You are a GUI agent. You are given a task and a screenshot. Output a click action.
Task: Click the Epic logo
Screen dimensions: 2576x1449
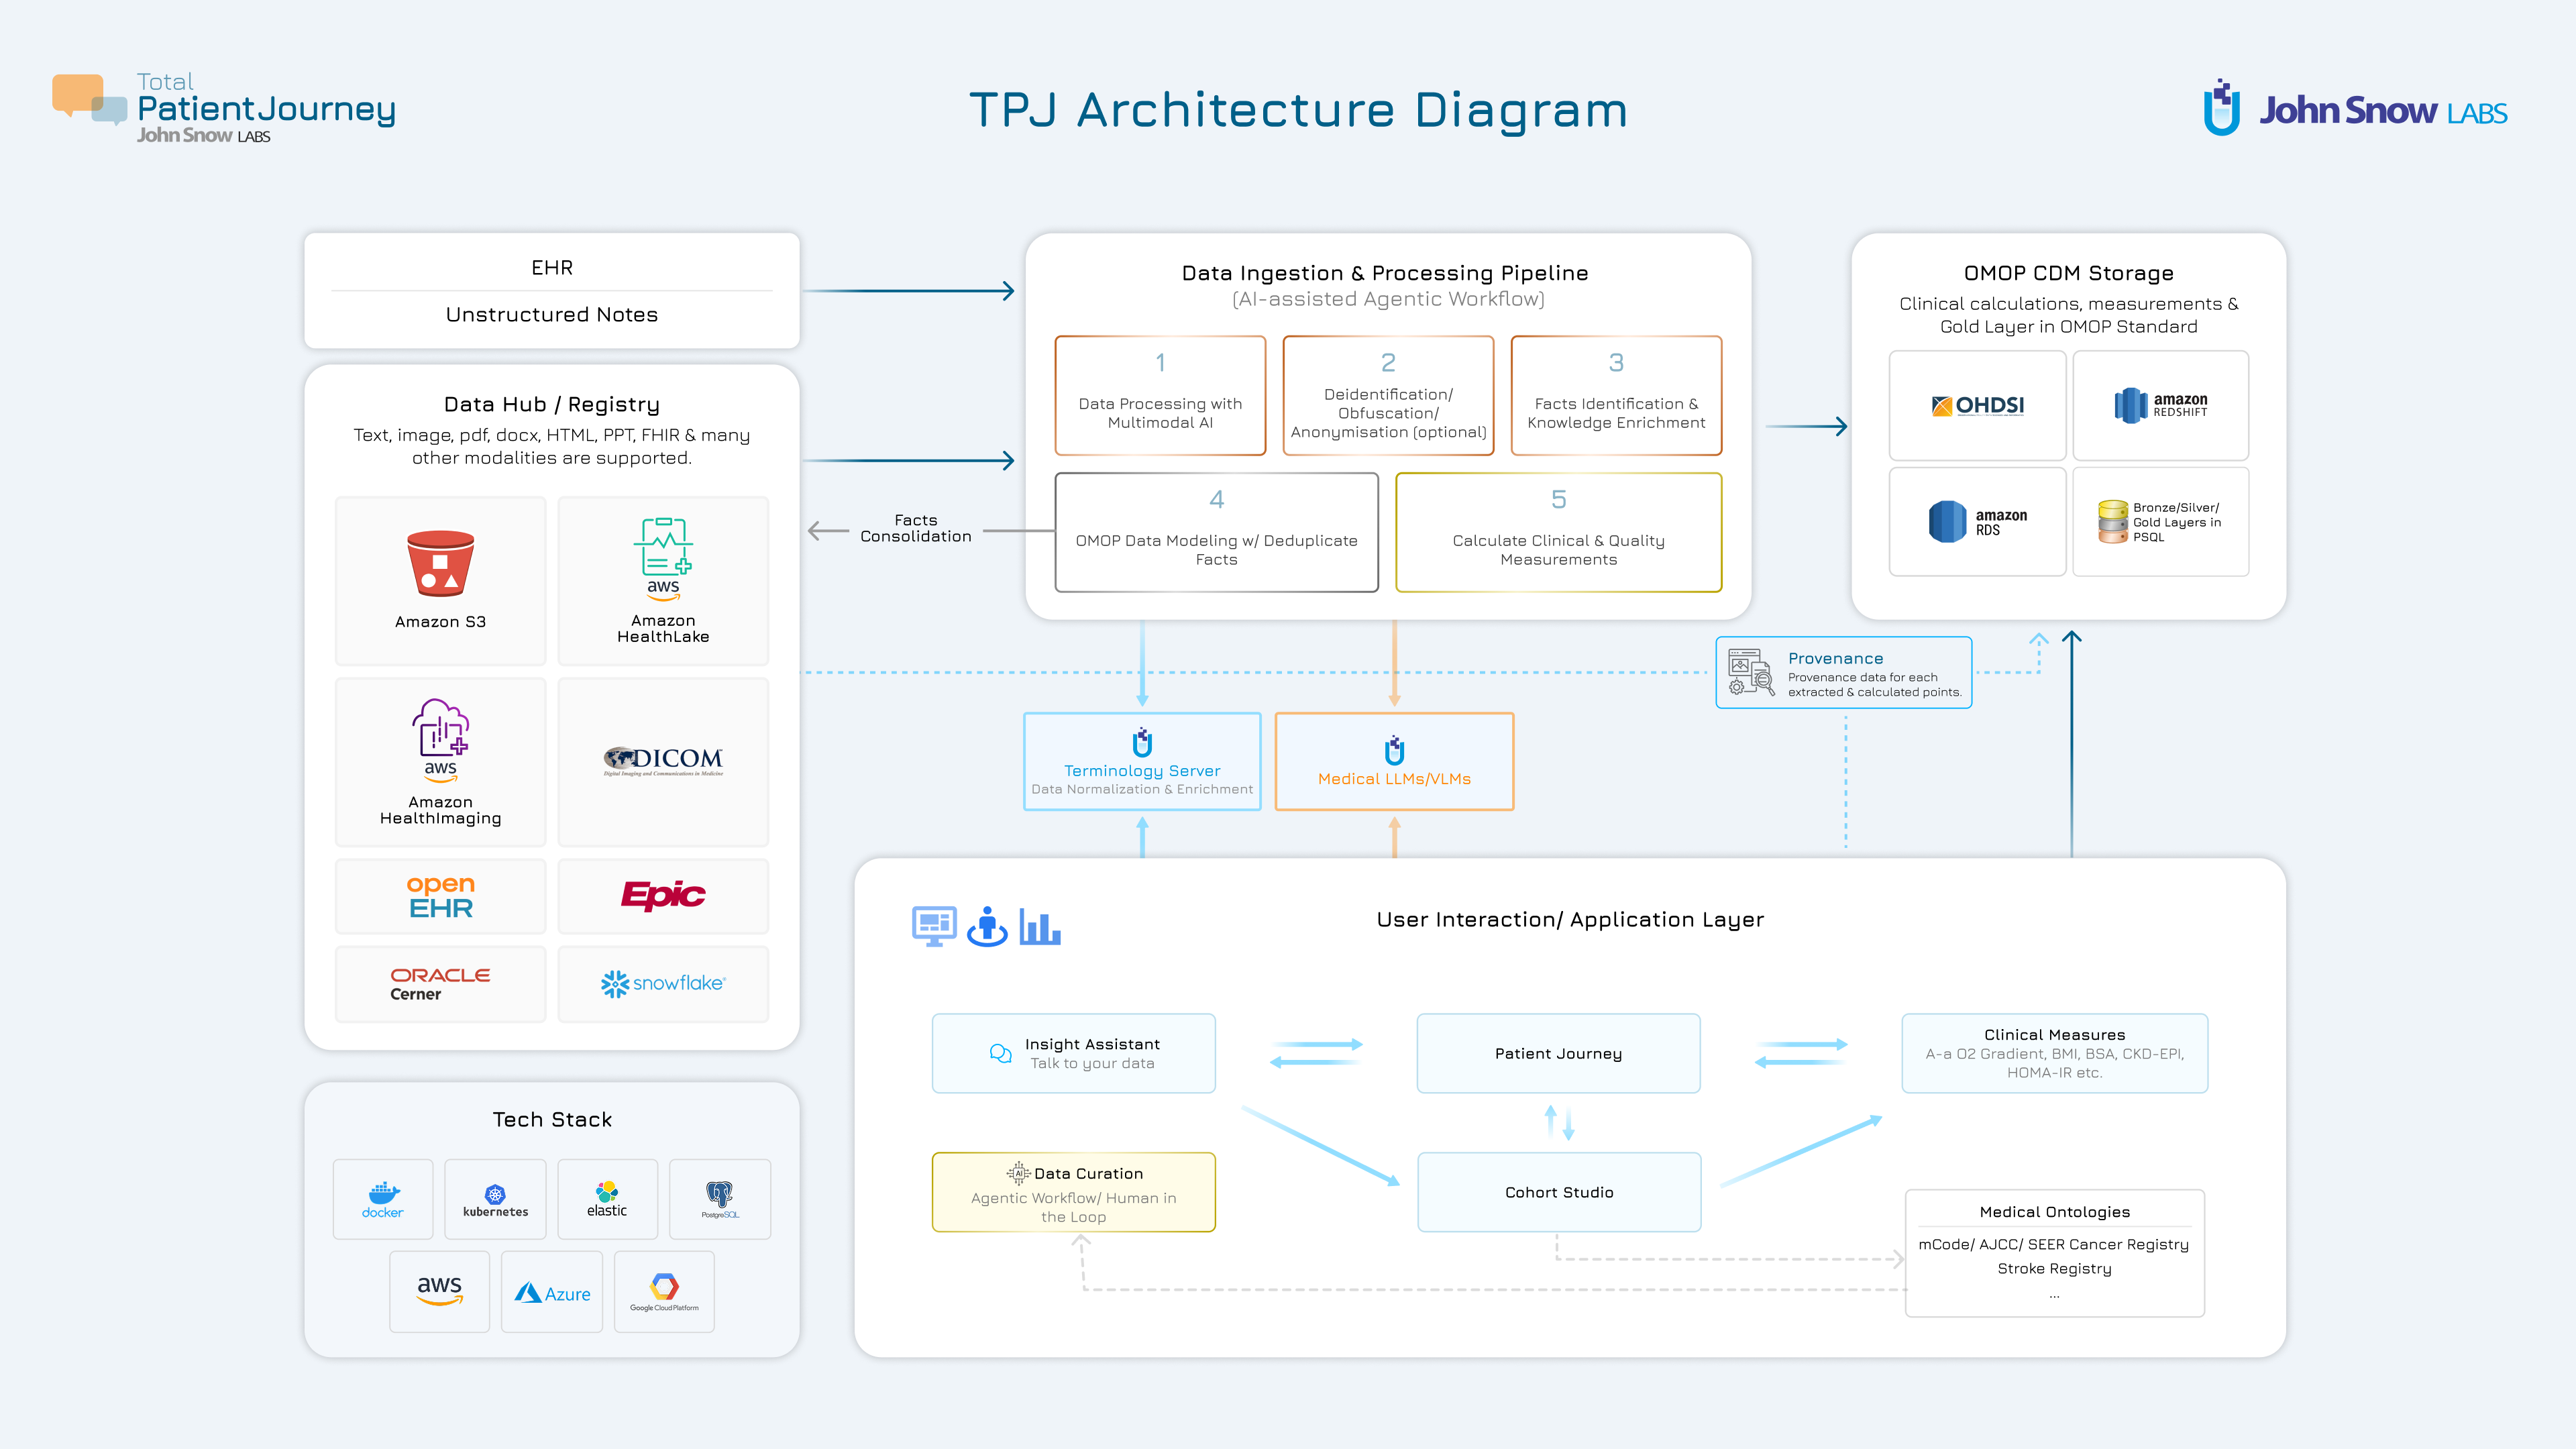pos(663,895)
